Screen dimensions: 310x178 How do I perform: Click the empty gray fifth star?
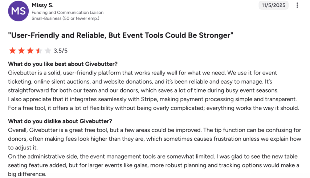[x=48, y=51]
